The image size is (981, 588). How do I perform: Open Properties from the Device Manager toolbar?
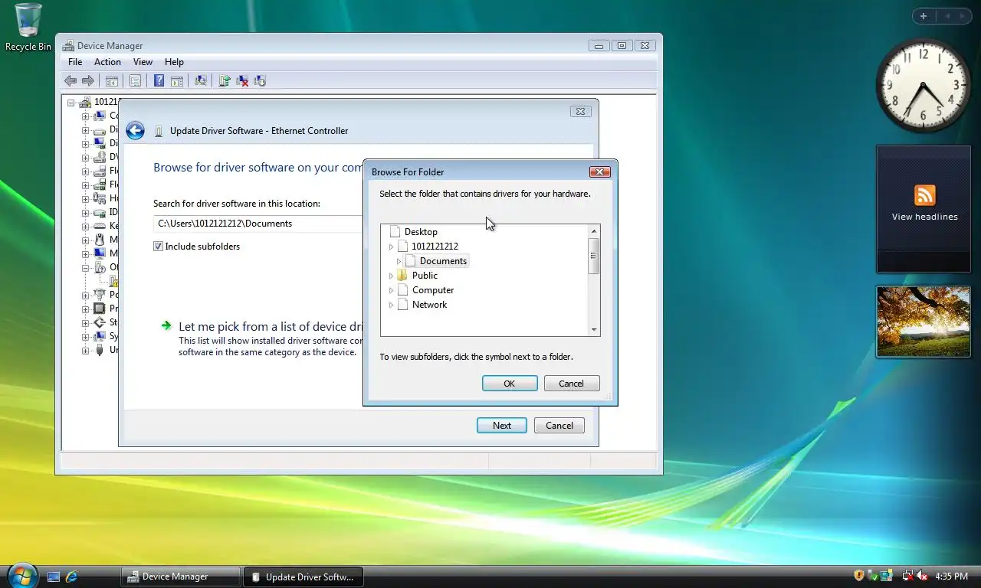(135, 80)
